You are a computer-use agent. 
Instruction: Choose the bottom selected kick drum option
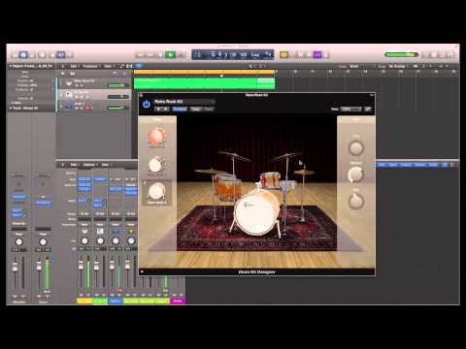tap(157, 192)
